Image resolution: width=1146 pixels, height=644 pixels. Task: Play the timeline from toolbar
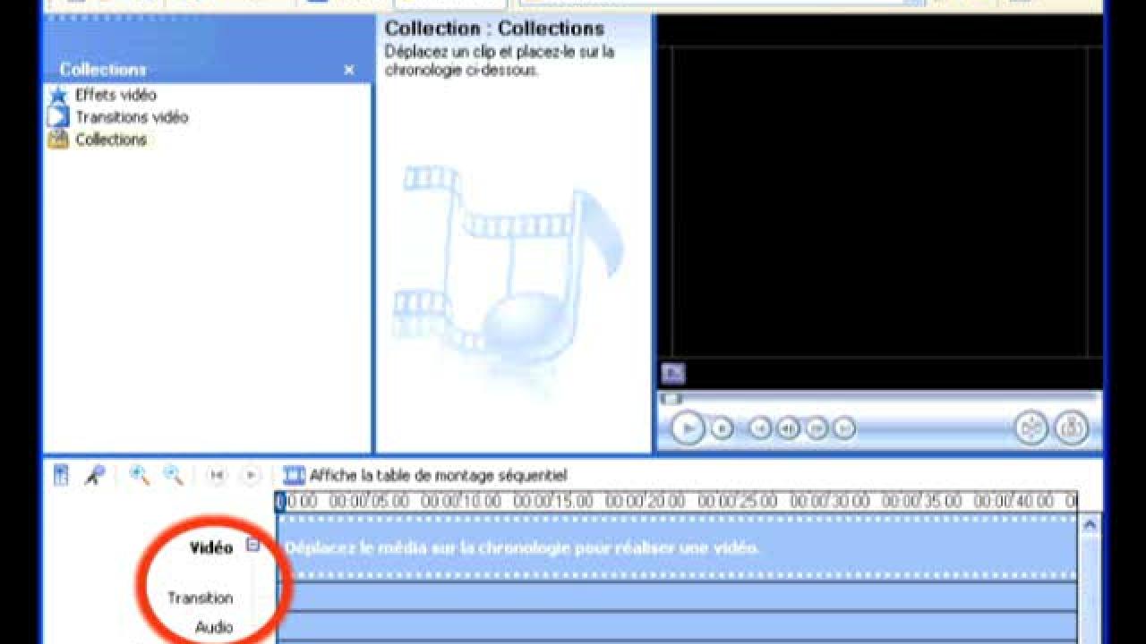pos(251,476)
